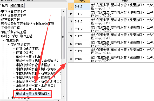Switch to the 条件查询 tab

click(17, 6)
